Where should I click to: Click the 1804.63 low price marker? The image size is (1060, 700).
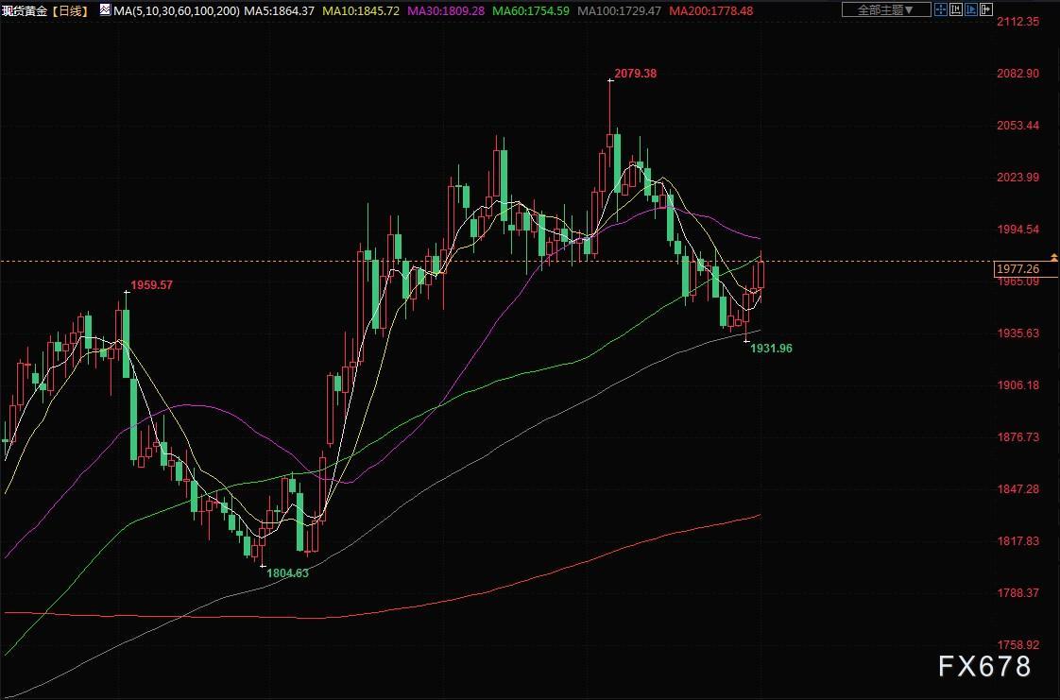pyautogui.click(x=287, y=573)
